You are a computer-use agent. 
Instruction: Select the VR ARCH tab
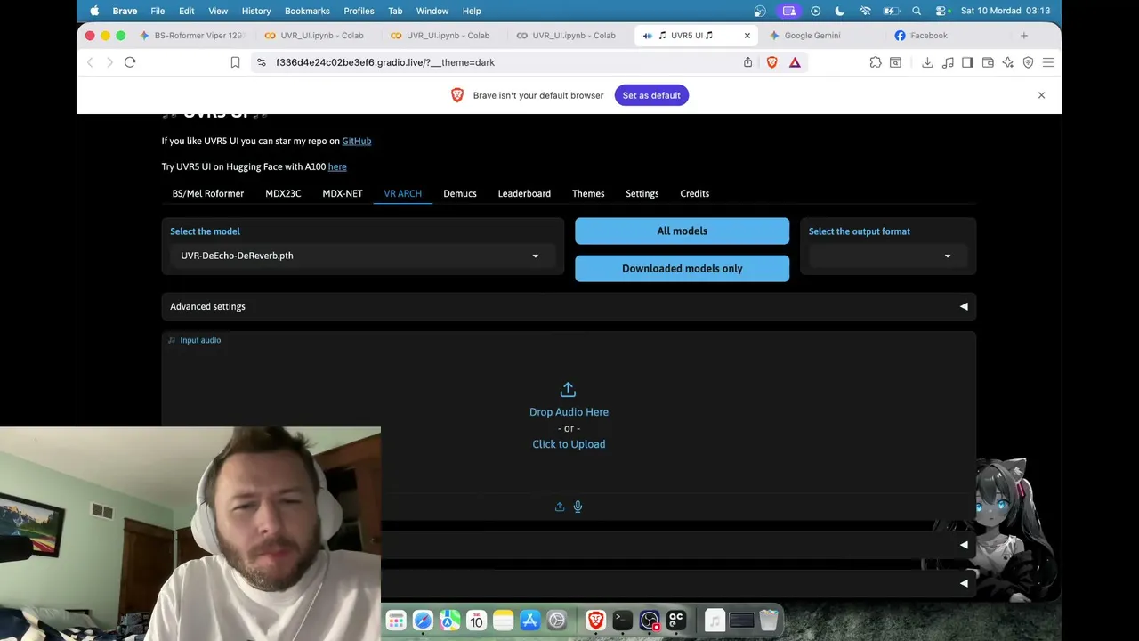pyautogui.click(x=403, y=193)
